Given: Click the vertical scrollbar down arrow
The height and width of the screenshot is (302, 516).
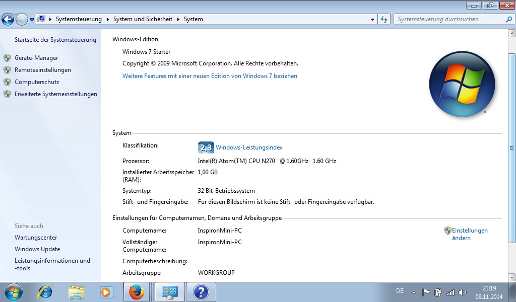Looking at the screenshot, I should [511, 277].
